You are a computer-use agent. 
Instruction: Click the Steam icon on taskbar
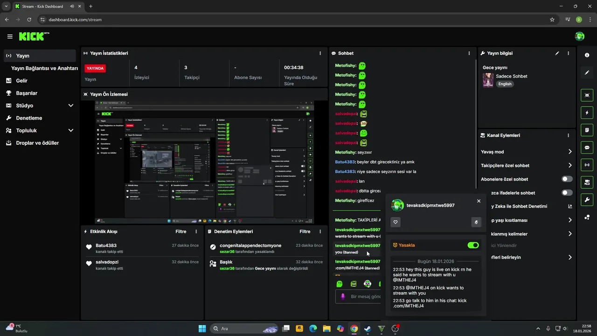point(368,329)
